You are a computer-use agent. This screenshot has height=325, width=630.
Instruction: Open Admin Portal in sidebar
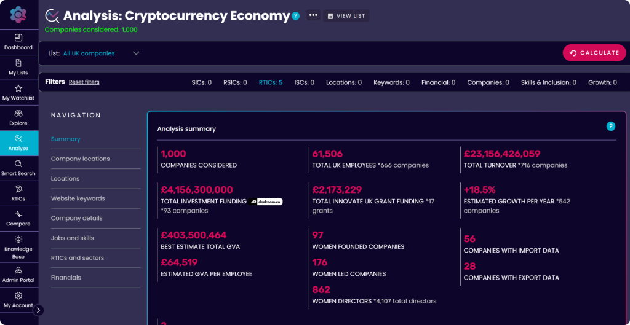click(18, 270)
